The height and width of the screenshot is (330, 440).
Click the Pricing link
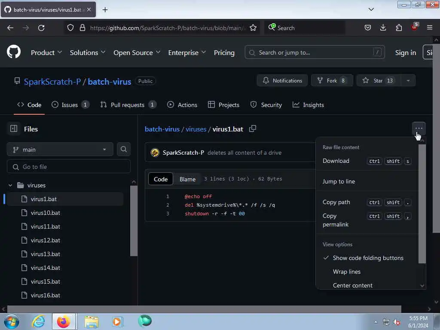click(x=224, y=52)
